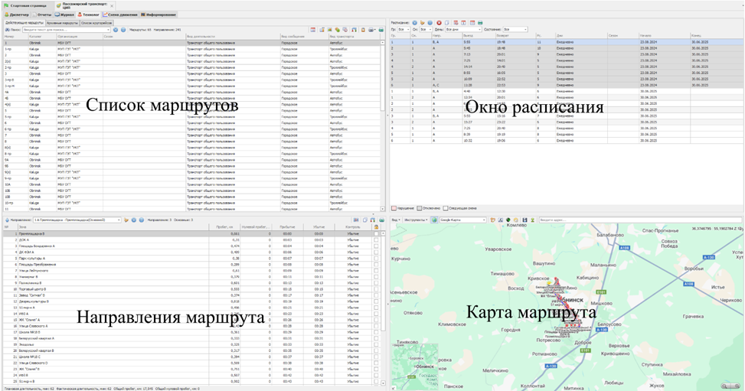Click the save icon in the map toolbar
745x391 pixels.
(x=524, y=220)
